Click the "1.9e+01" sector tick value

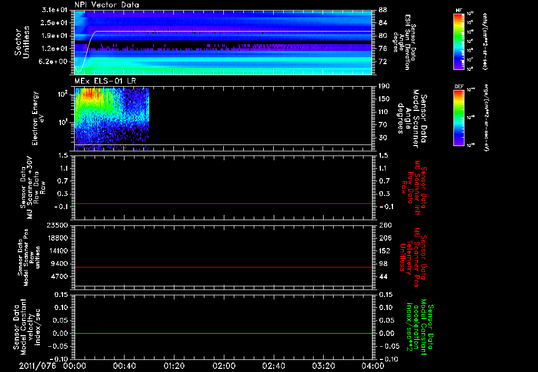[x=55, y=36]
